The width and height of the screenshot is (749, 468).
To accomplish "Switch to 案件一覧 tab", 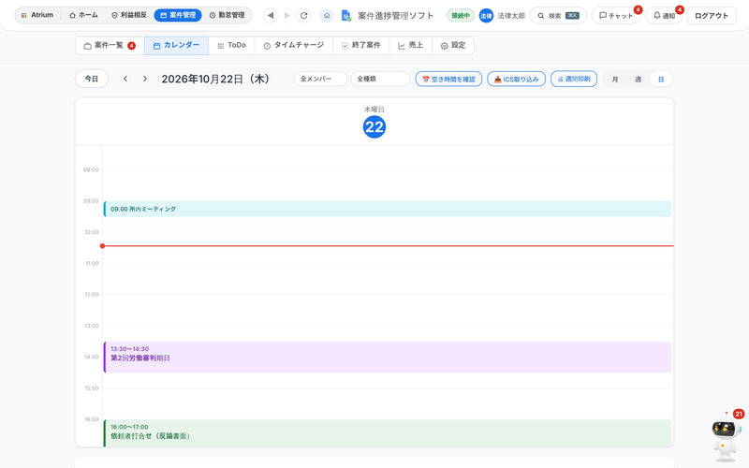I will [x=110, y=46].
